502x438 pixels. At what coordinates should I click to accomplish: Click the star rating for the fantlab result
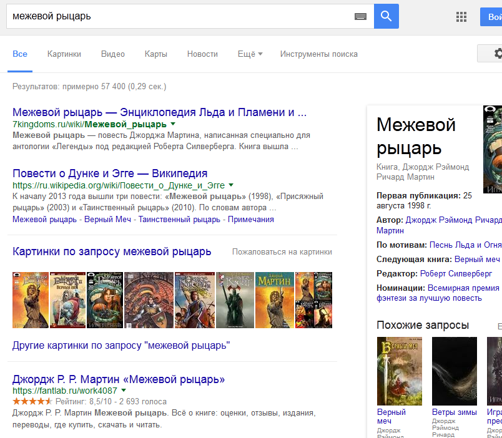pyautogui.click(x=32, y=401)
